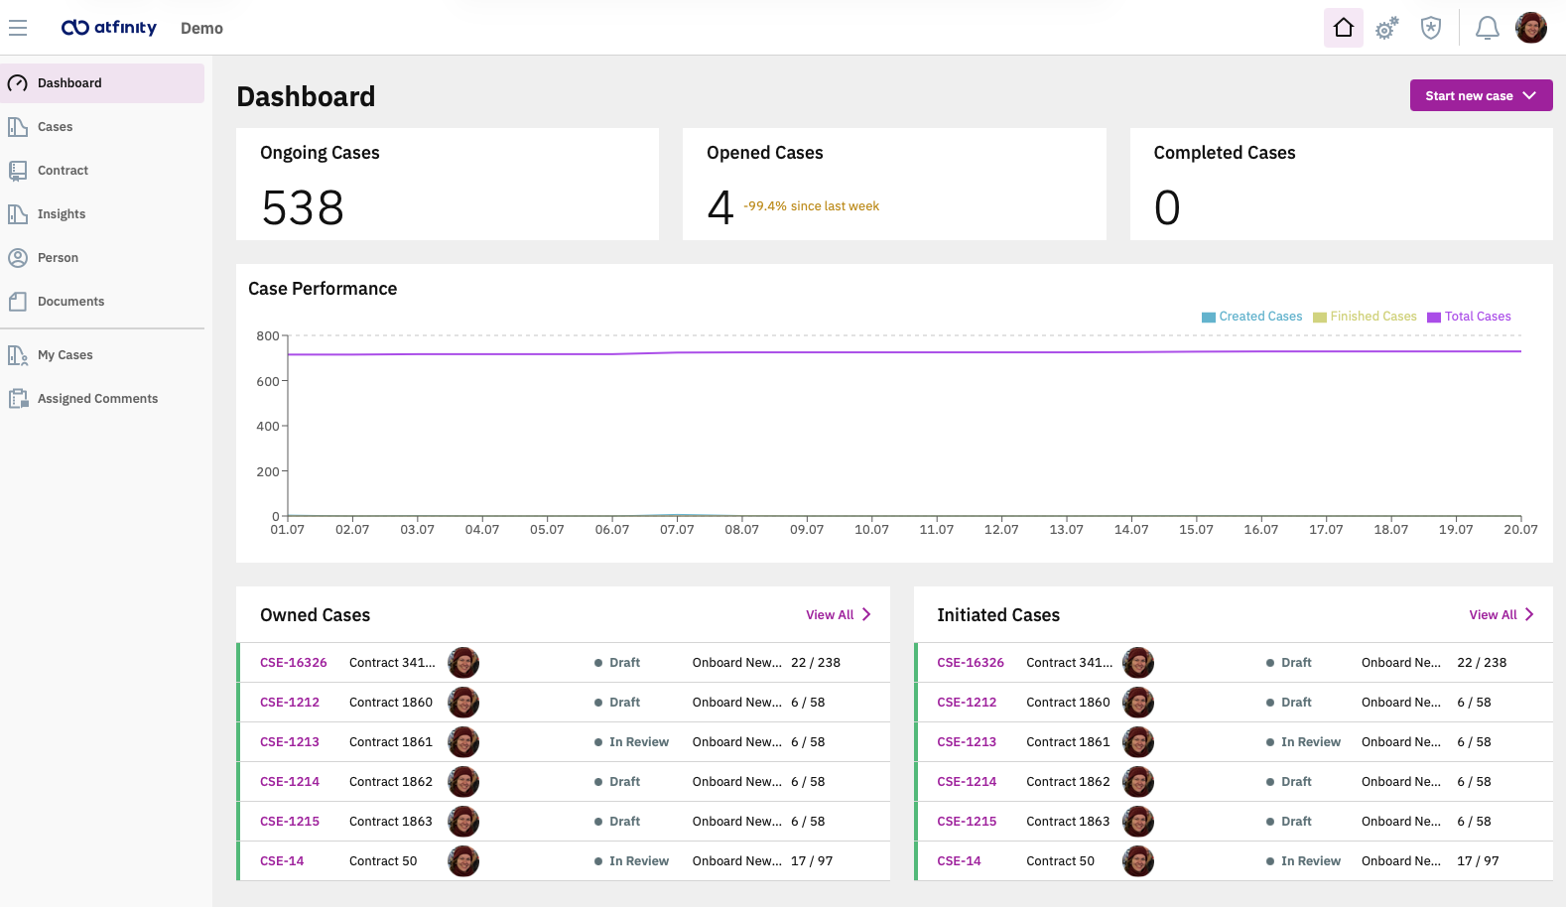Click avatar in Initiated Cases CSE-14 row
This screenshot has height=907, width=1566.
click(1138, 861)
